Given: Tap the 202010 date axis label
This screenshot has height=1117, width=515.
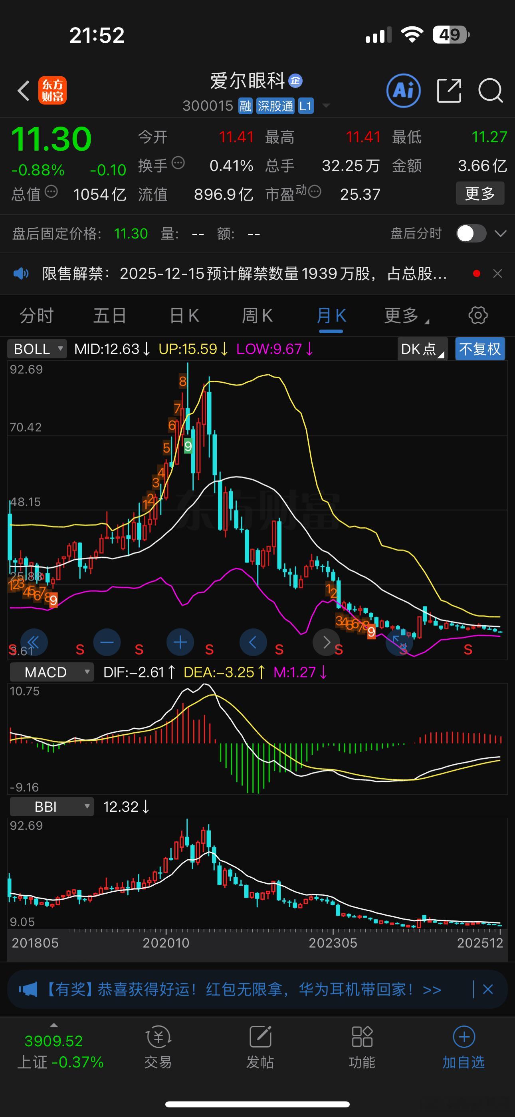Looking at the screenshot, I should coord(166,943).
